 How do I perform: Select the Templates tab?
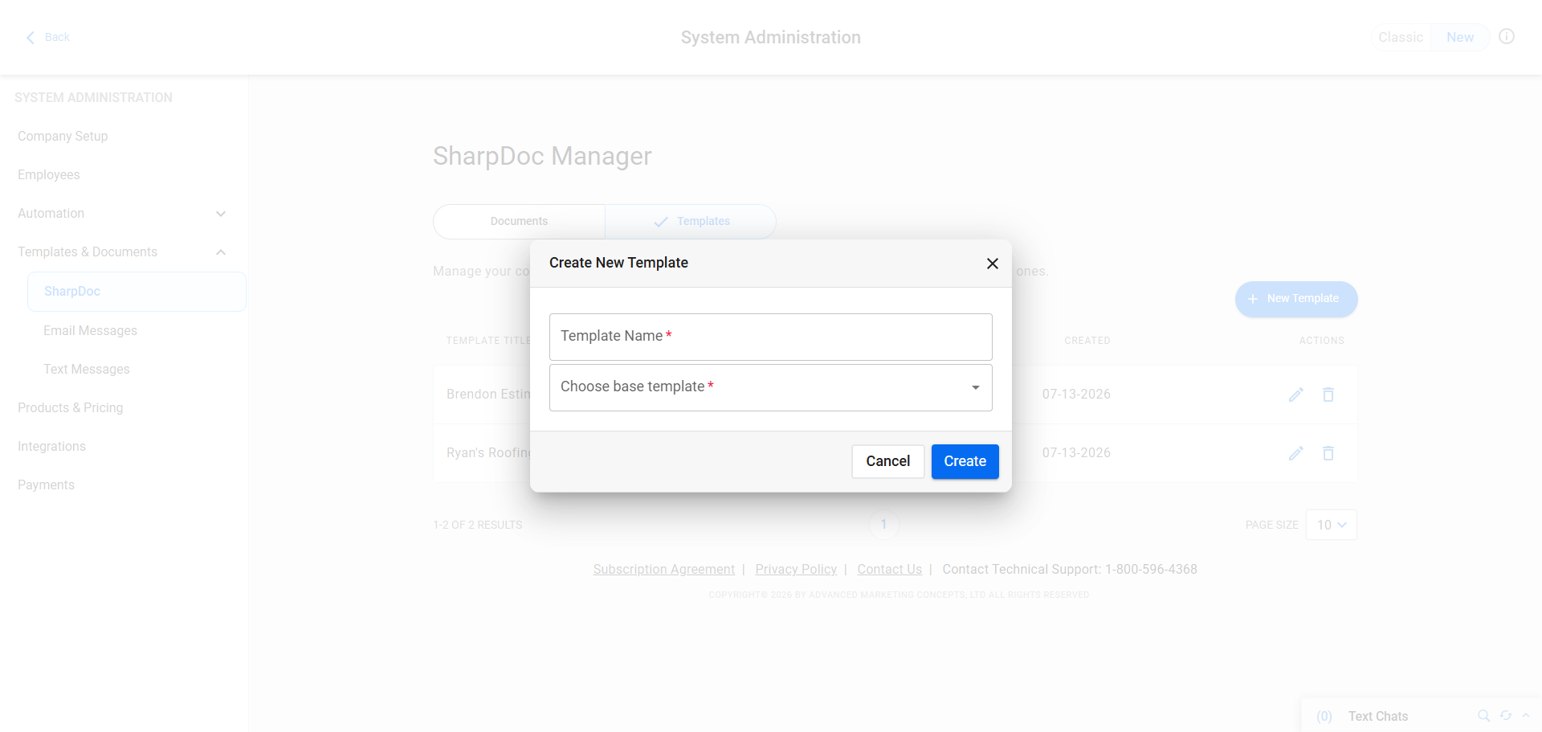[691, 222]
